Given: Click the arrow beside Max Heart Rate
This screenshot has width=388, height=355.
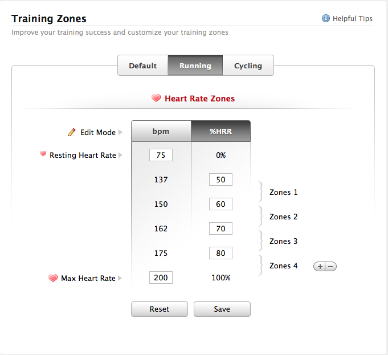Looking at the screenshot, I should (121, 278).
